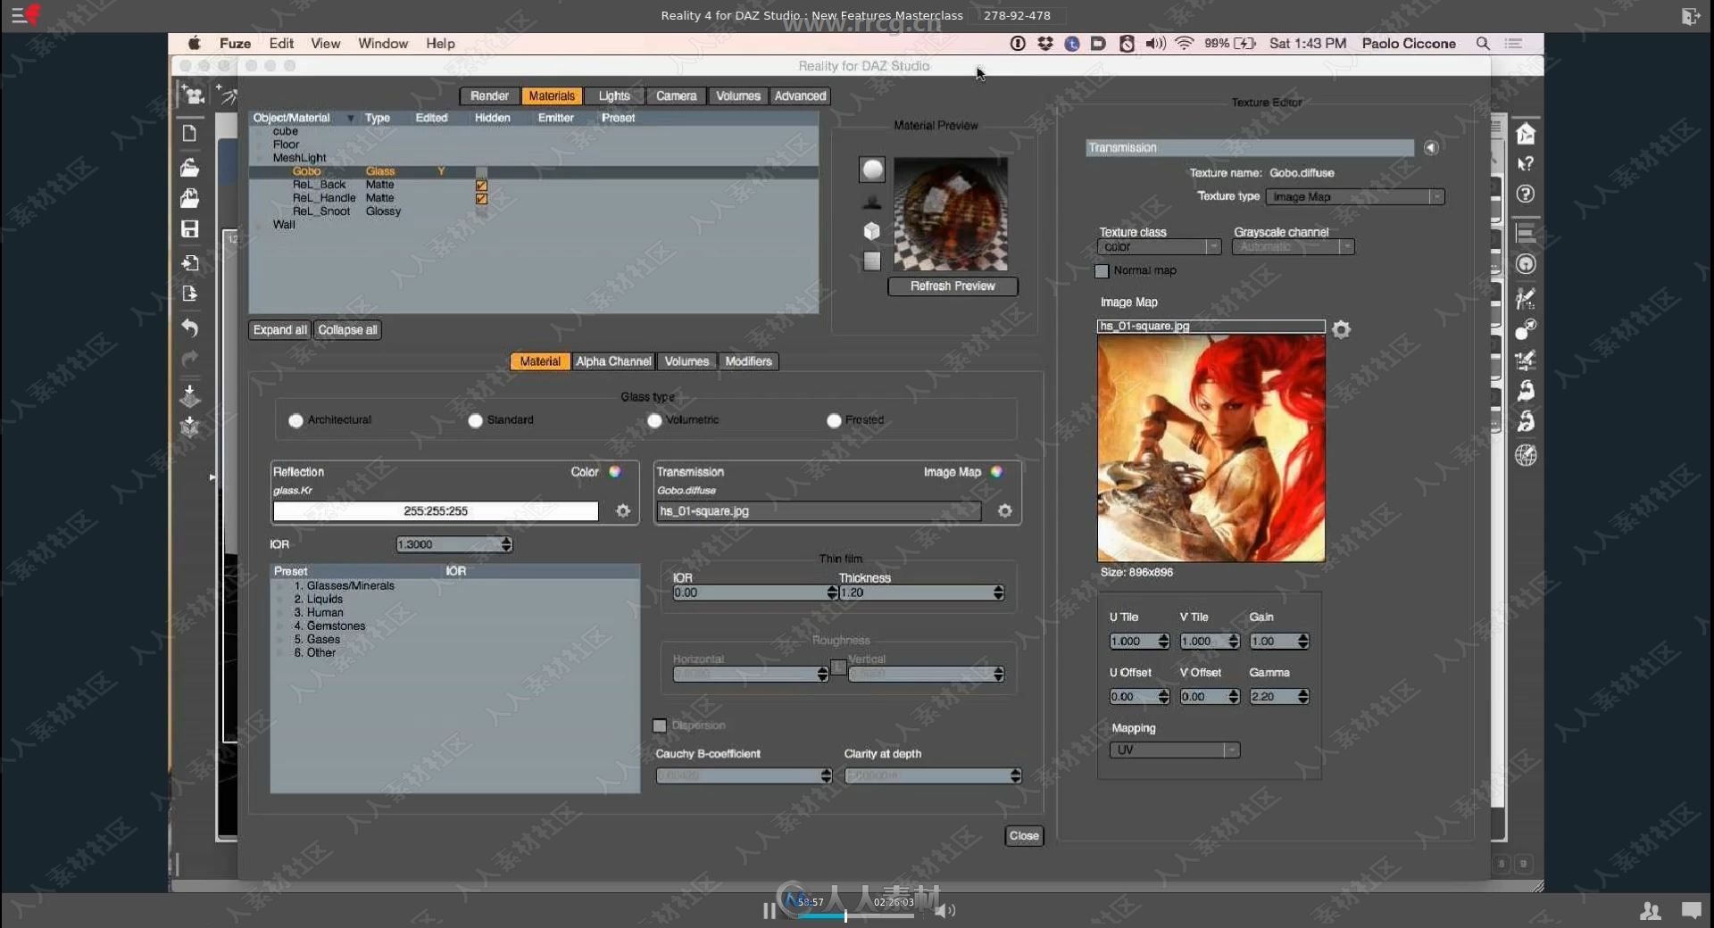Click gear icon for Transmission texture
This screenshot has height=928, width=1714.
pos(1005,510)
